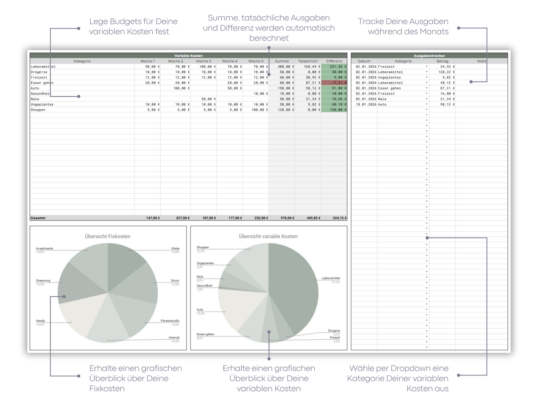Screen dimensions: 538x403
Task: Click the Miete label in Fixkosten chart
Action: point(175,248)
